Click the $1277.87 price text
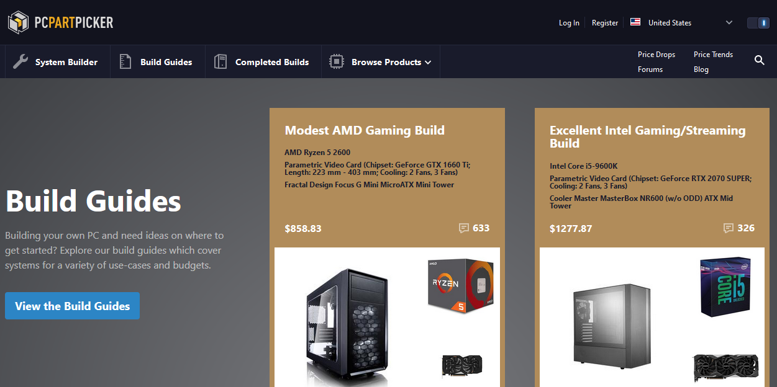777x387 pixels. [571, 229]
